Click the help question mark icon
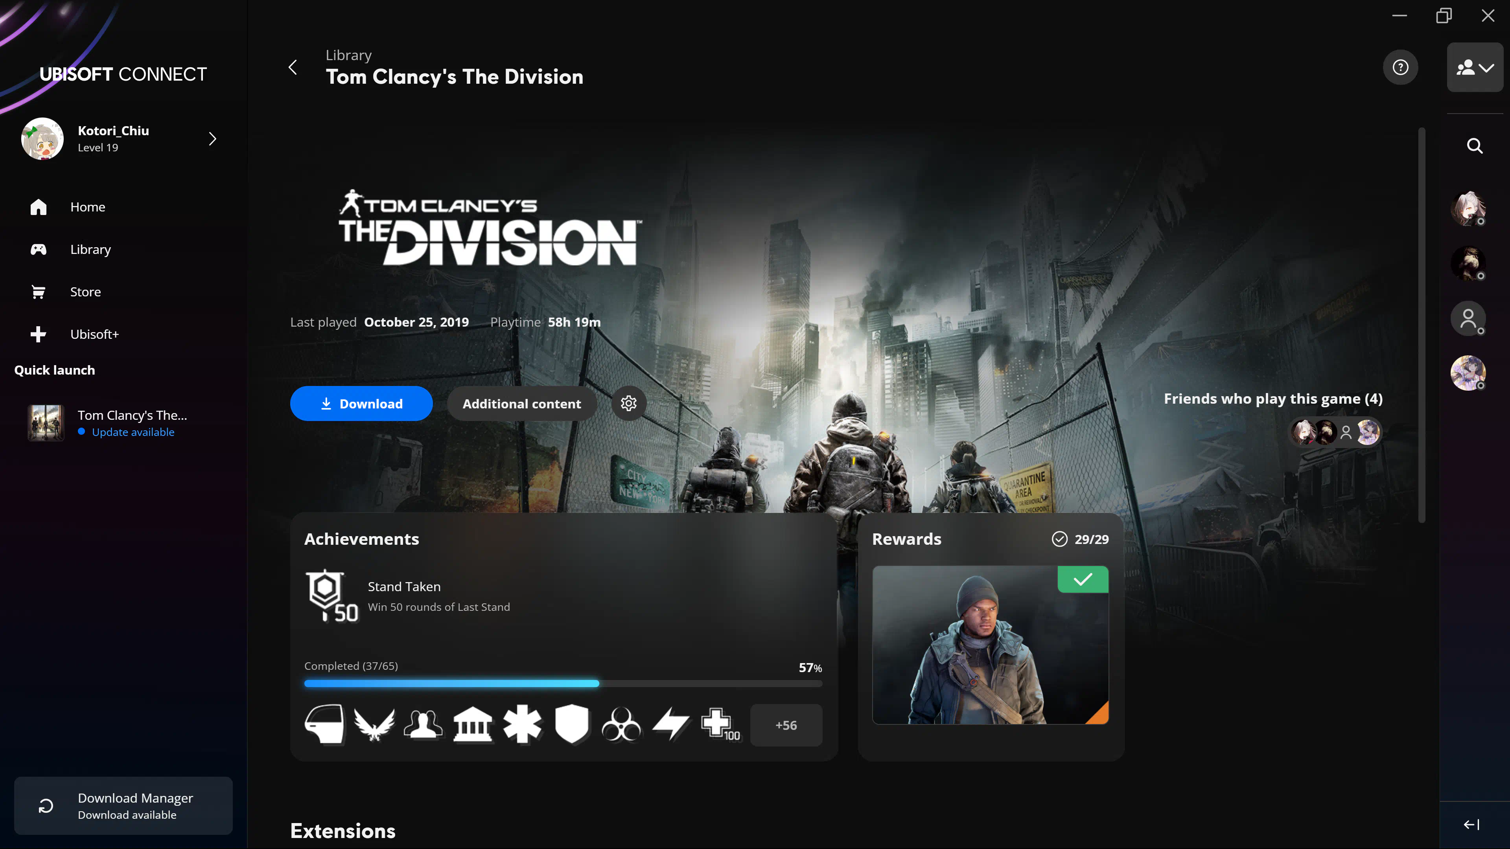1510x849 pixels. 1400,67
